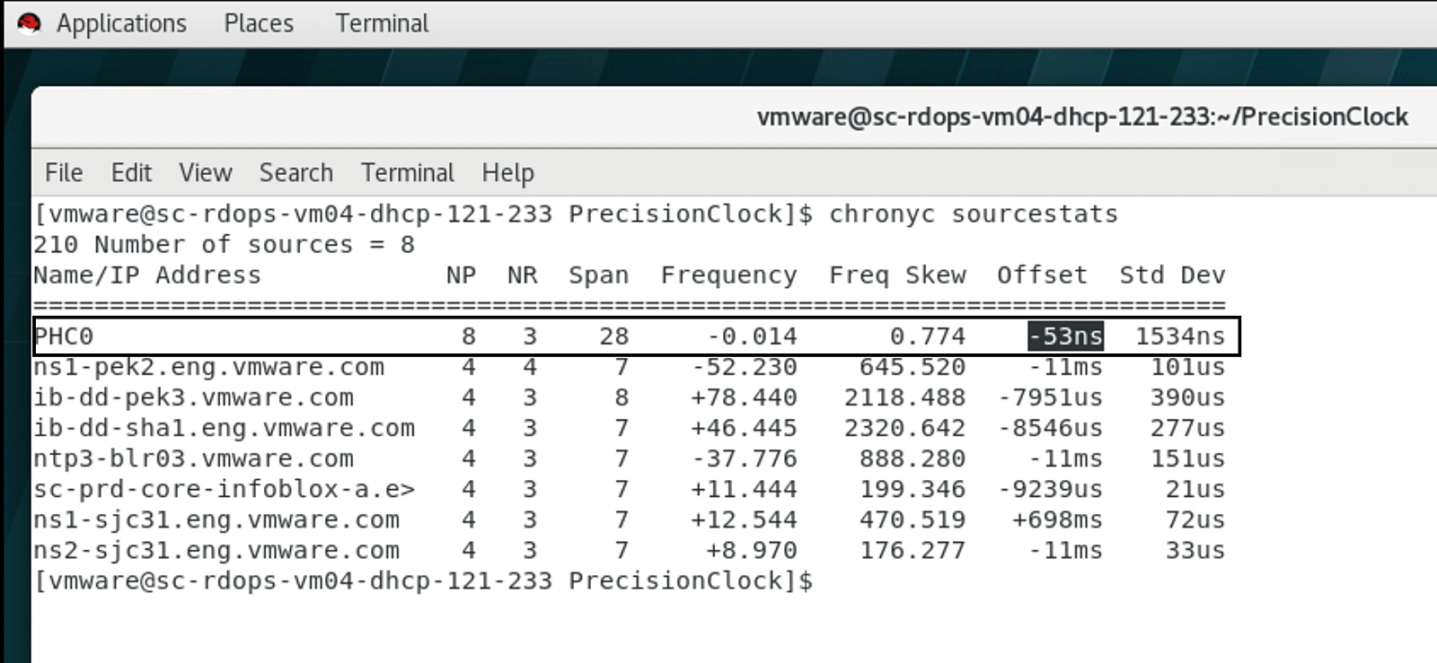The height and width of the screenshot is (663, 1437).
Task: Click the ns1-pek2.eng.vmware.com source entry
Action: (x=208, y=367)
